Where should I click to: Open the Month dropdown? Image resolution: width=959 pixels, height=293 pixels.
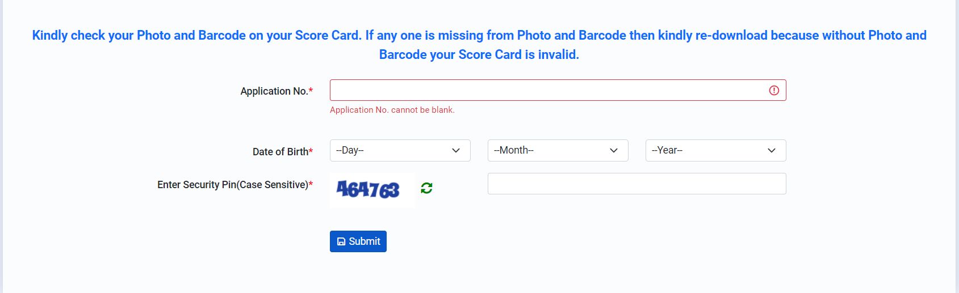[x=558, y=151]
